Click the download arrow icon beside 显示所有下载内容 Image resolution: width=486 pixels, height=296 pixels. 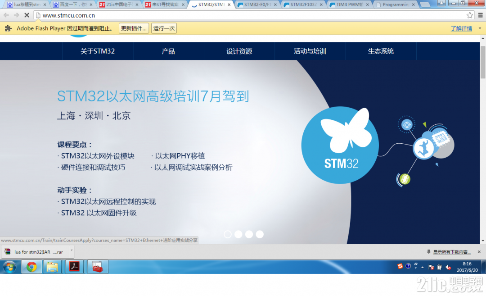pos(429,252)
